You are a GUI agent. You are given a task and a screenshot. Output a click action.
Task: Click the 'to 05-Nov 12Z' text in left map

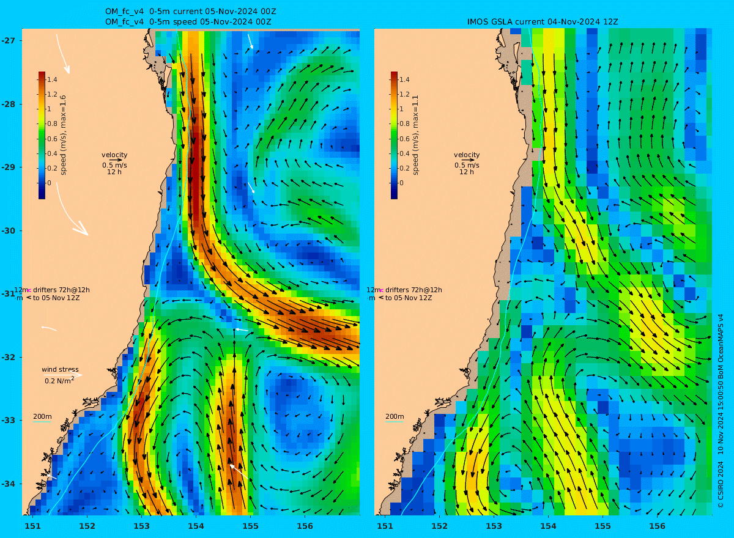56,298
